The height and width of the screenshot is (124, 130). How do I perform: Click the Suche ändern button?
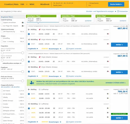point(116,4)
